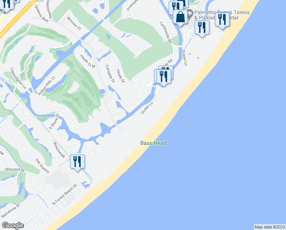The height and width of the screenshot is (230, 286).
Task: Open the front restaurant marker on Ocean Ln
Action: click(164, 76)
